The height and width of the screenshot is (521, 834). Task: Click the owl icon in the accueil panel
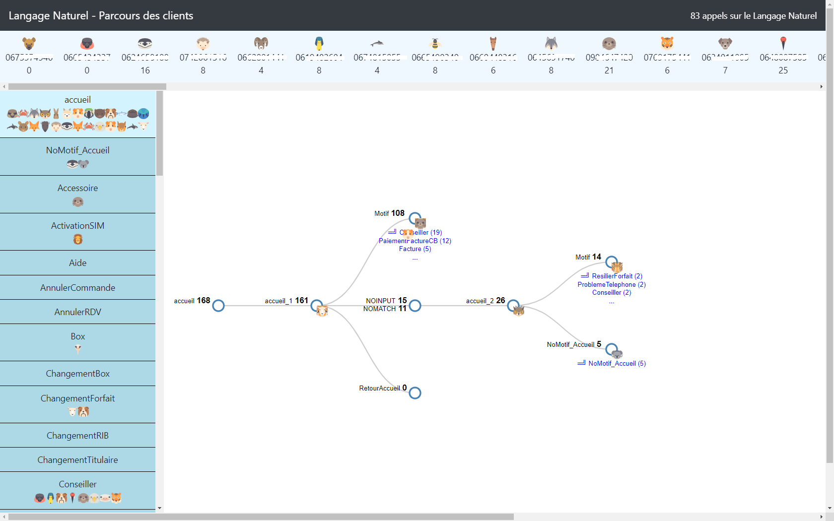point(45,114)
